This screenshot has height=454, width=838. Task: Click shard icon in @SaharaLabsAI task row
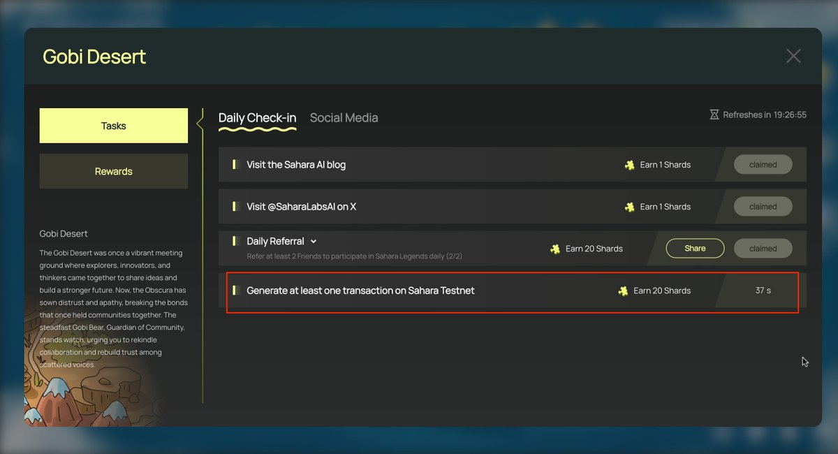(629, 207)
